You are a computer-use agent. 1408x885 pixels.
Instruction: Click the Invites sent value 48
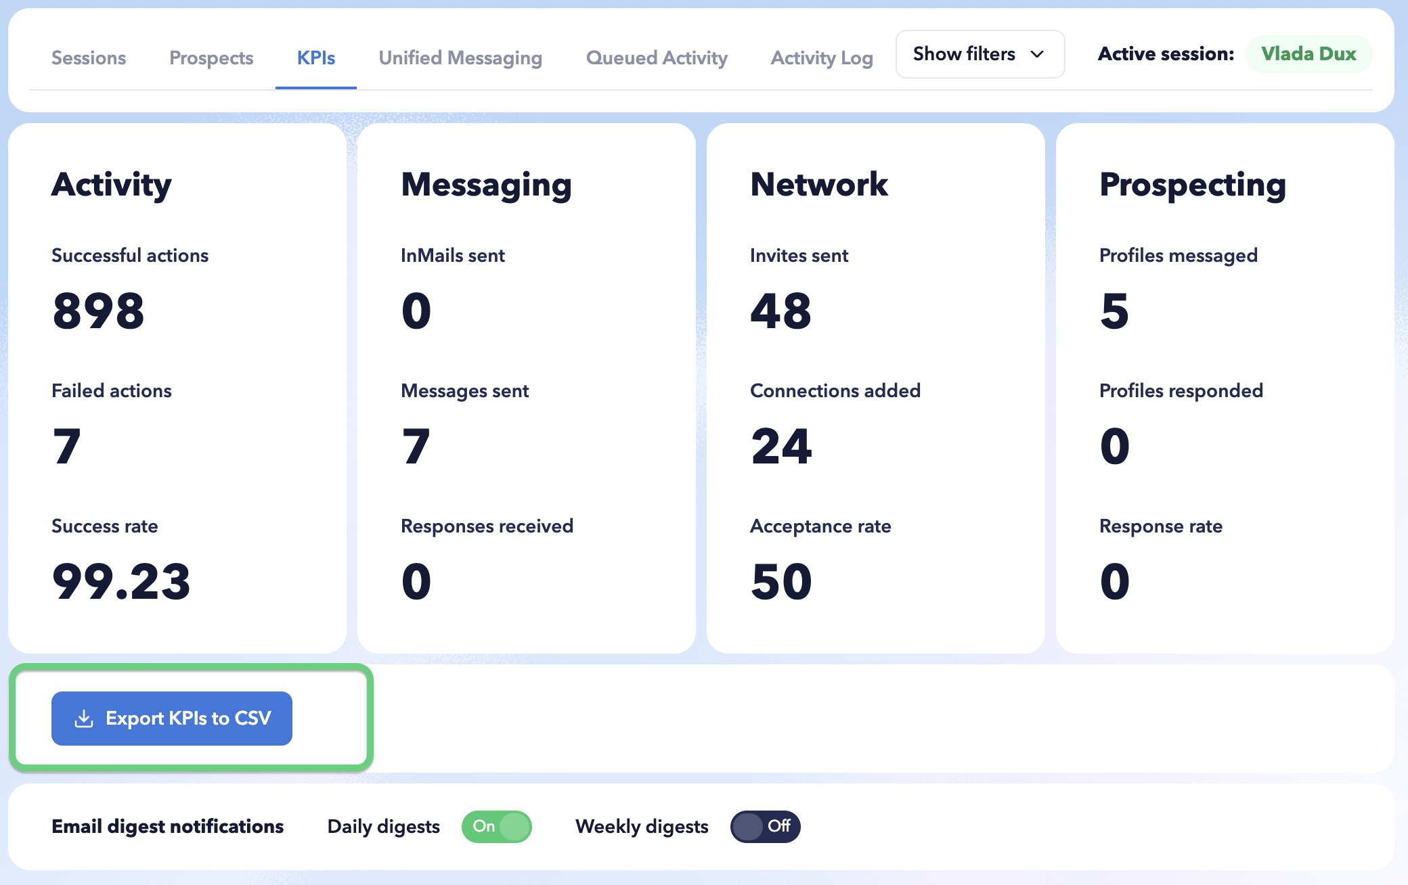(x=781, y=311)
